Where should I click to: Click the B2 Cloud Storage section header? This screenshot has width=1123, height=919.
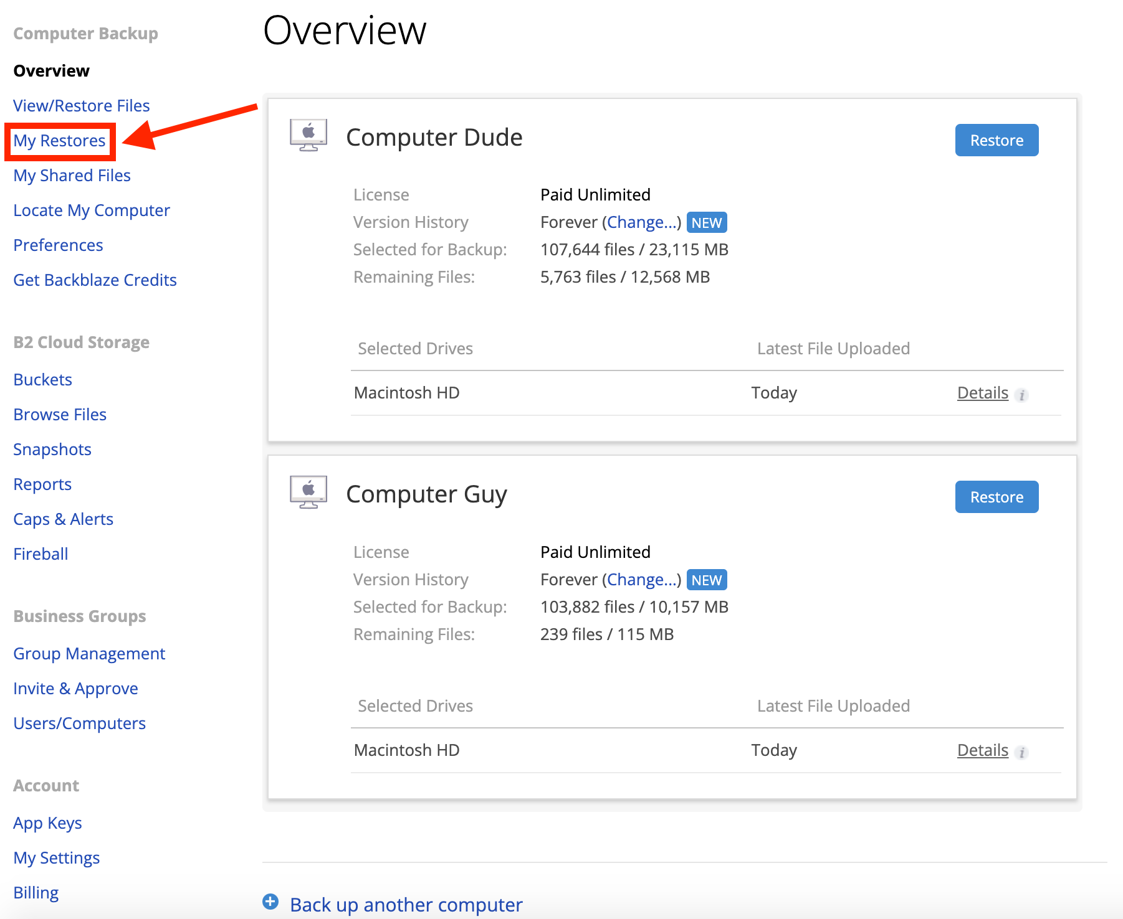point(82,342)
